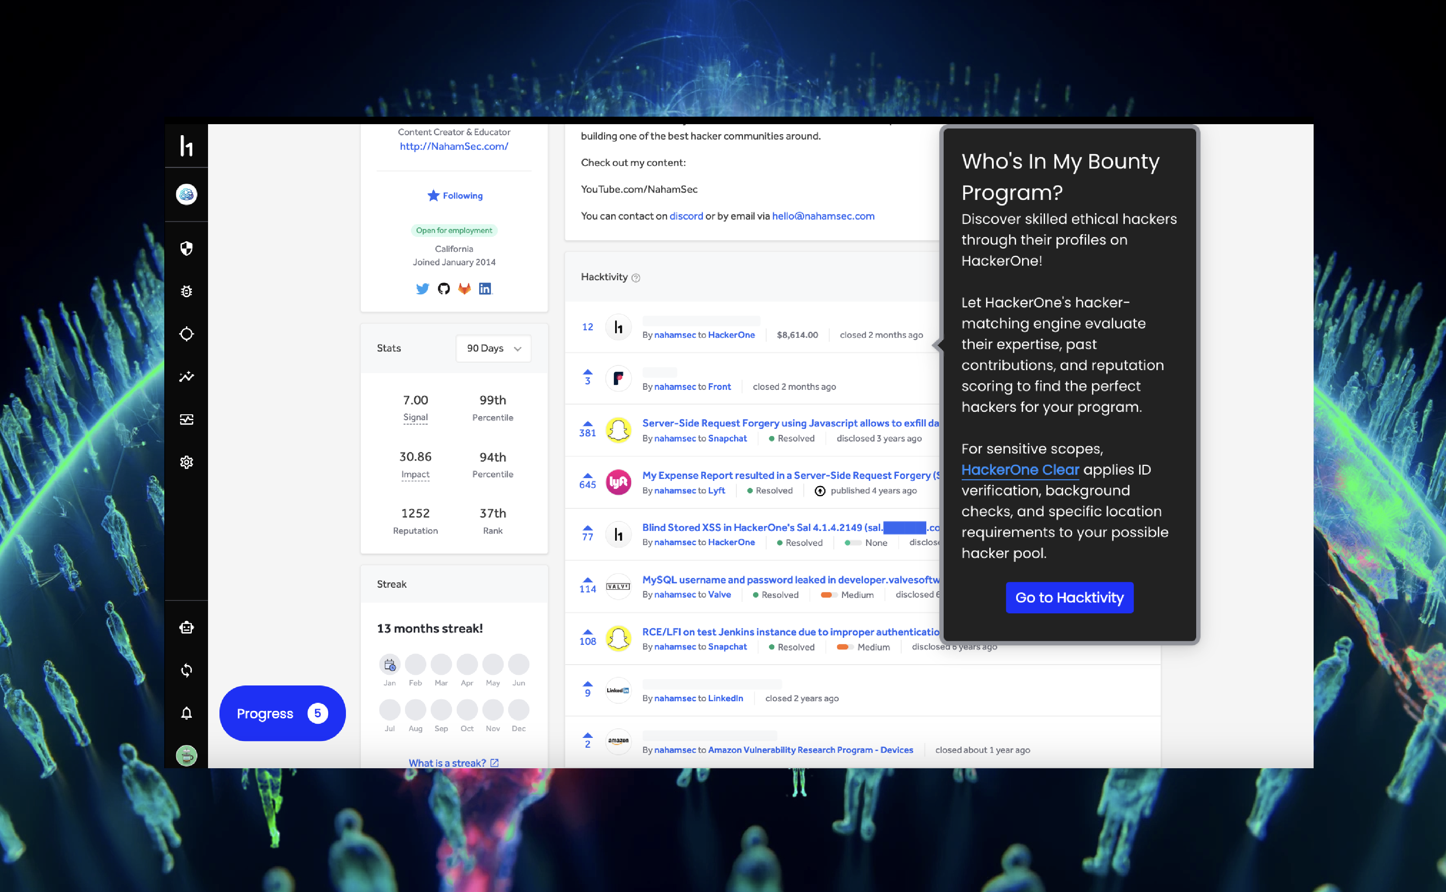Select the Jul streak month circle

pyautogui.click(x=389, y=710)
